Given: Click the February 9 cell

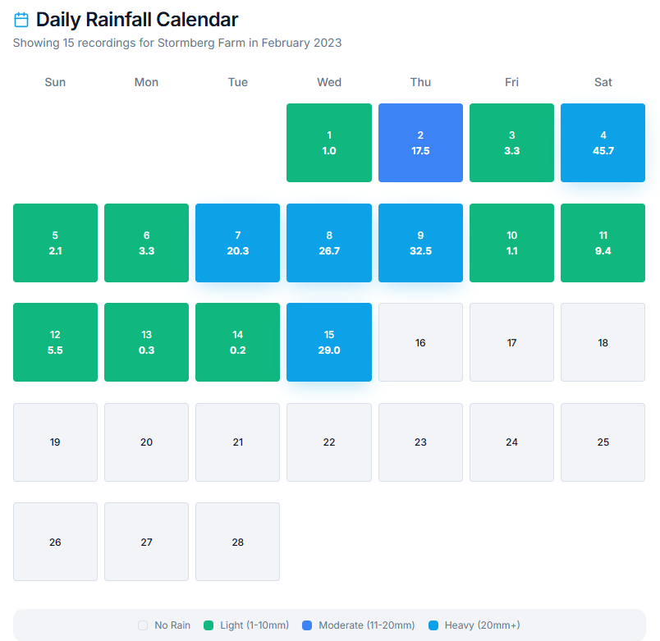Looking at the screenshot, I should pos(420,242).
